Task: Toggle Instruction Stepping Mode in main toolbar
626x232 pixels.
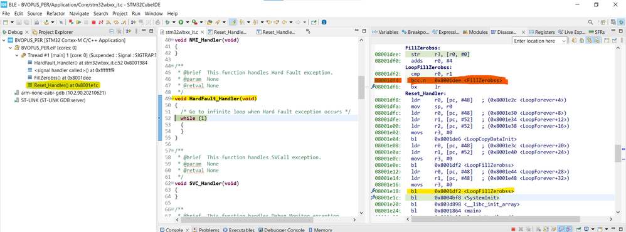Action: pos(133,22)
